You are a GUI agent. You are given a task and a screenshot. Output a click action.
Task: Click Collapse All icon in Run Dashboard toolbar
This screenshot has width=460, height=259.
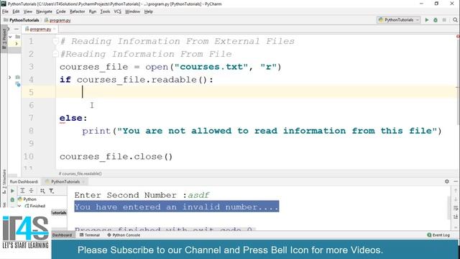click(x=31, y=191)
